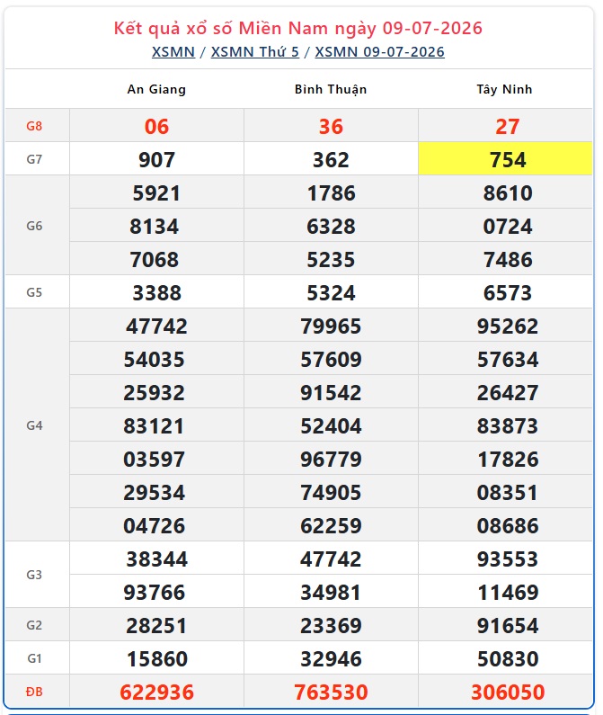603x715 pixels.
Task: Click the An Giang column header
Action: pos(156,89)
